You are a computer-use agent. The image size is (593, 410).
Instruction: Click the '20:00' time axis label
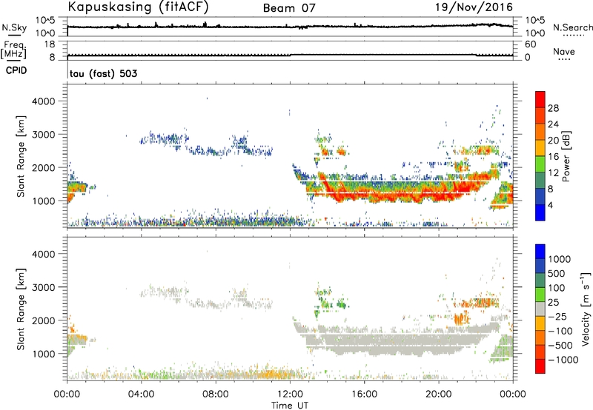[x=439, y=394]
